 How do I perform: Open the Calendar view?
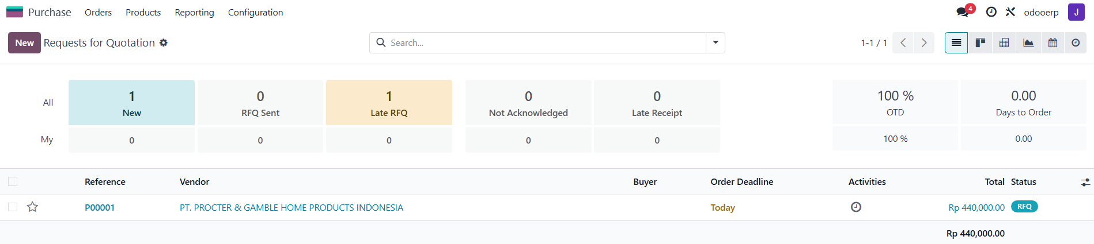1053,42
